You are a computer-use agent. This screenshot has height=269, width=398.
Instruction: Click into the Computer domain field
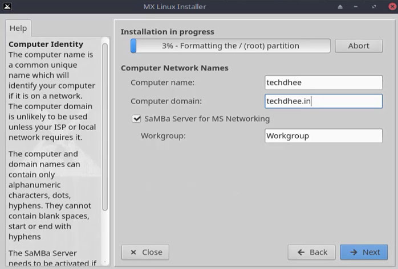323,101
